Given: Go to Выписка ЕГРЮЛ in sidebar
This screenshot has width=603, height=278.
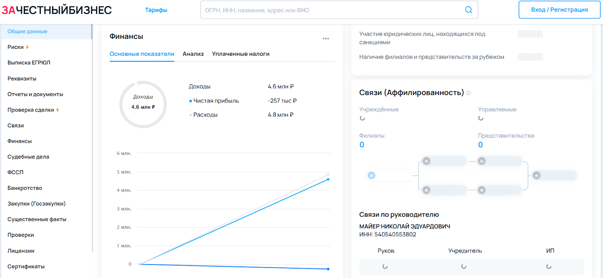Looking at the screenshot, I should tap(29, 63).
